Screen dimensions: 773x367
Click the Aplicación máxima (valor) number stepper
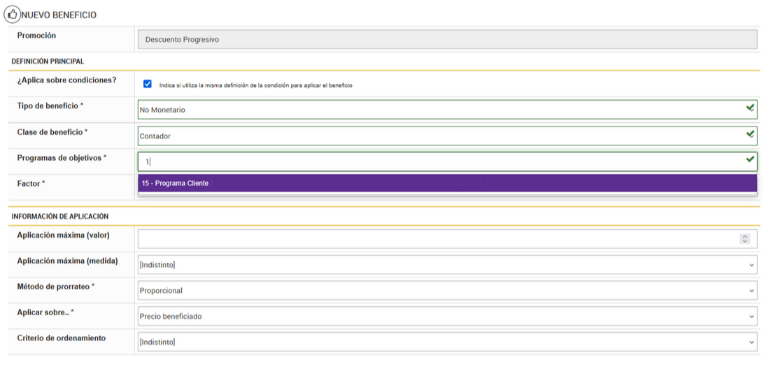[x=744, y=239]
